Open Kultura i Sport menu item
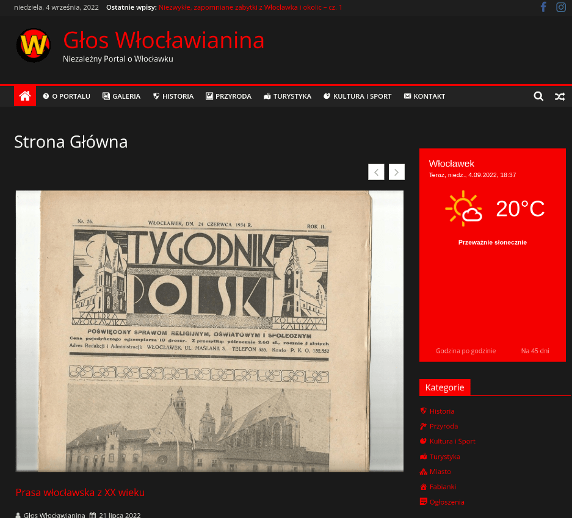The width and height of the screenshot is (572, 518). click(x=357, y=96)
